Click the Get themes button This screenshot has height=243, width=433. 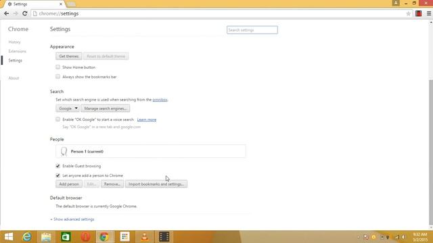pyautogui.click(x=69, y=56)
